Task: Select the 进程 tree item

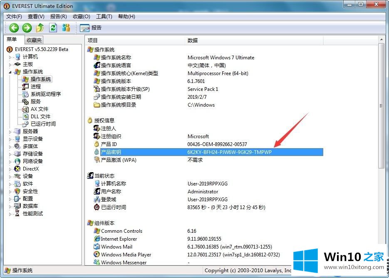Action: point(36,87)
